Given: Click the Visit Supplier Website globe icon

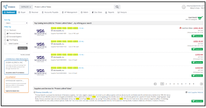Looking at the screenshot, I should tap(186, 92).
